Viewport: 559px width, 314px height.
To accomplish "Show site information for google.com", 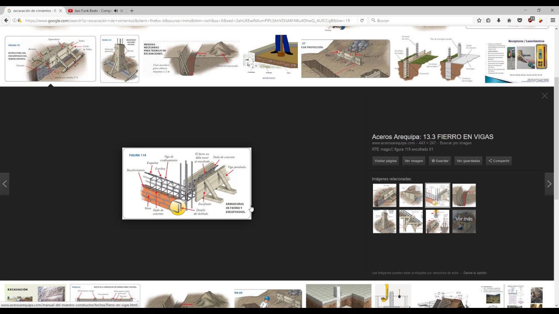I will pos(14,20).
